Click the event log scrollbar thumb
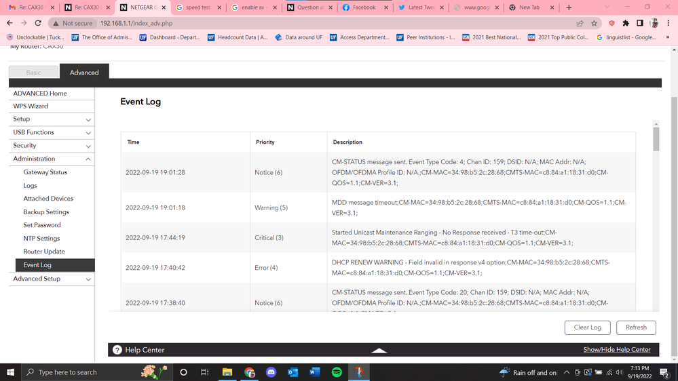 pos(656,139)
